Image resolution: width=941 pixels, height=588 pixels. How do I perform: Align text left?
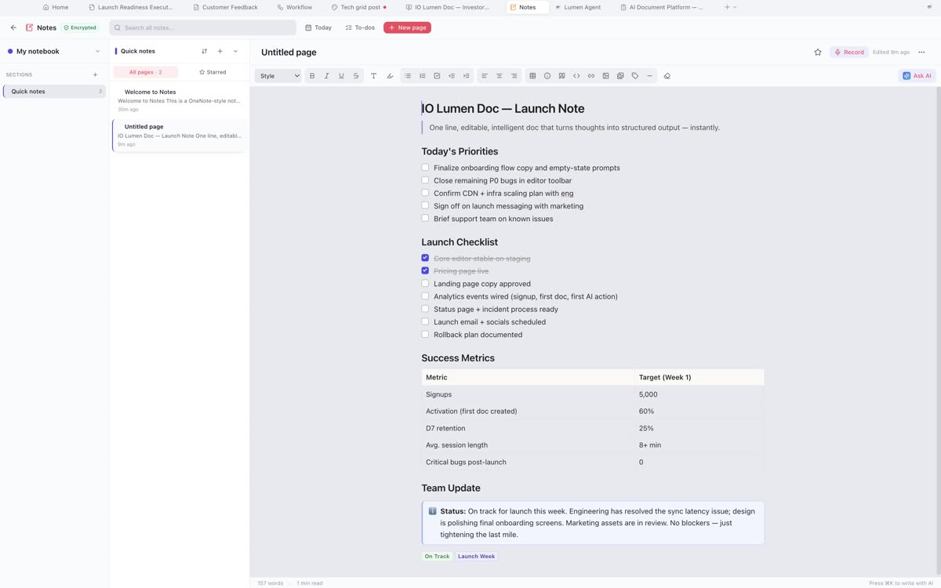coord(485,76)
